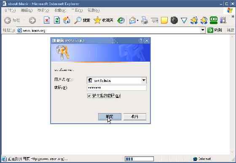Open the Tools menu
The height and width of the screenshot is (163, 236).
(77, 11)
